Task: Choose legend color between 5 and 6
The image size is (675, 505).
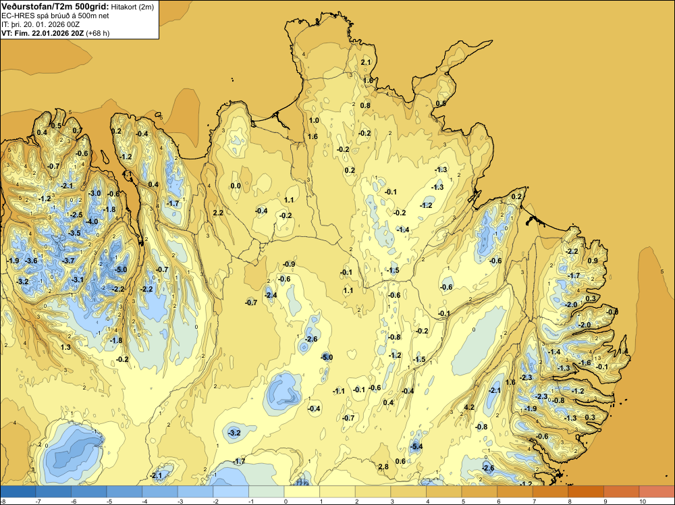Action: click(x=479, y=491)
